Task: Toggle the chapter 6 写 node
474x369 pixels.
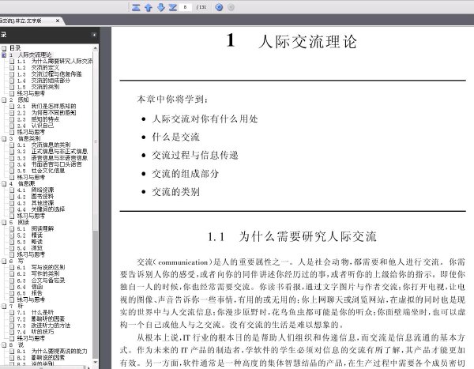Action: click(x=4, y=261)
